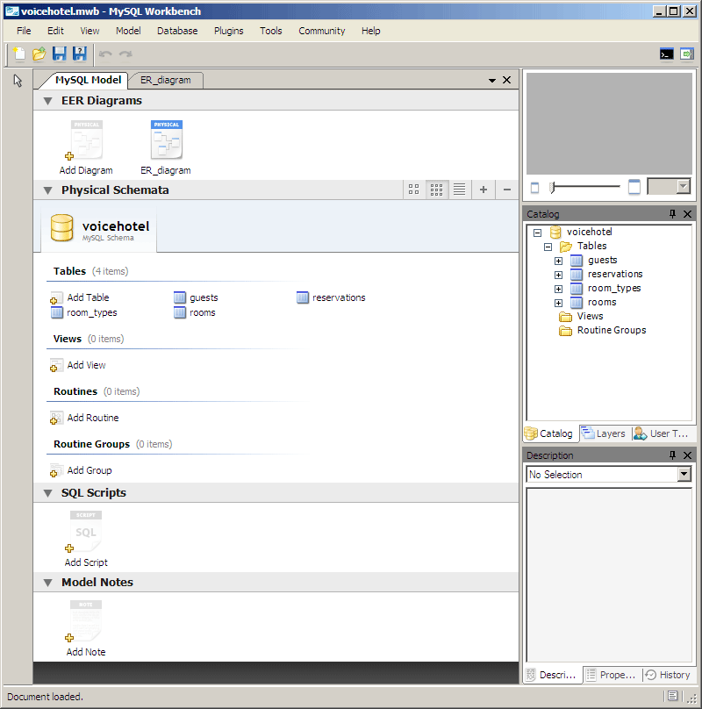Select the Views folder in Catalog
The height and width of the screenshot is (709, 702).
(x=581, y=316)
